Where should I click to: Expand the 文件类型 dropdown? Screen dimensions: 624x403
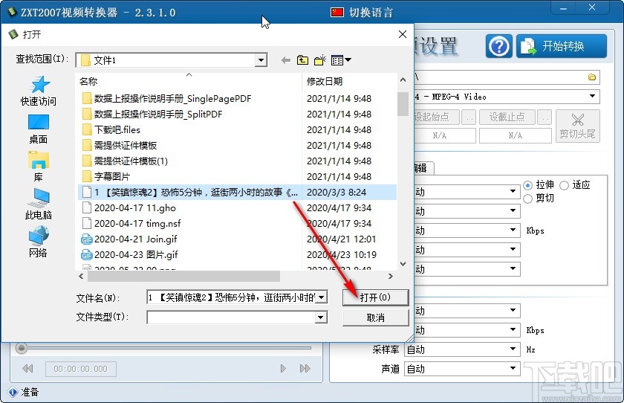tap(321, 317)
